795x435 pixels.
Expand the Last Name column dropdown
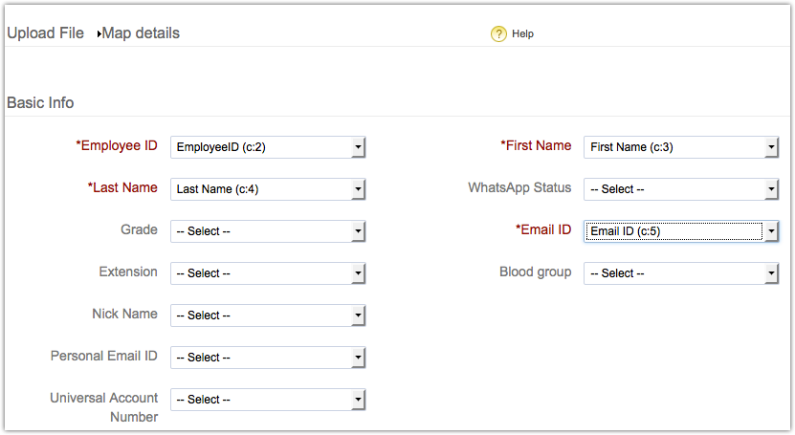click(x=268, y=189)
